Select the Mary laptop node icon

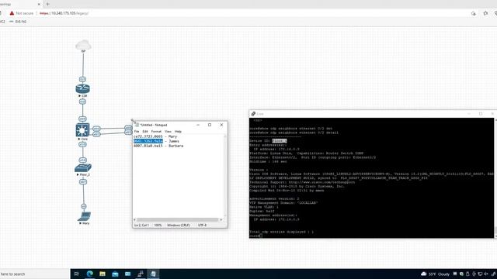pyautogui.click(x=85, y=216)
